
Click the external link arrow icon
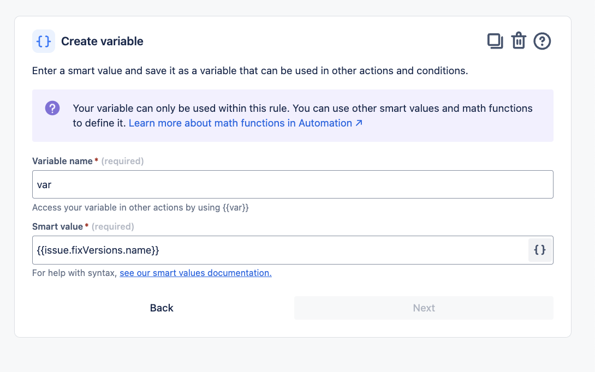[359, 123]
